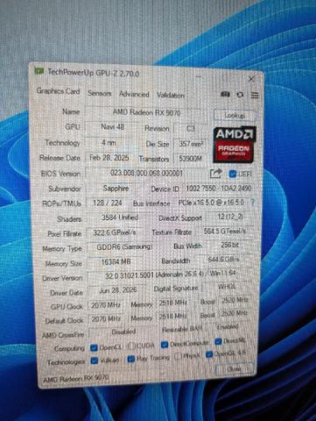Toggle the OpenGL 4.6 checkbox
Screen dimensions: 316x421
(209, 354)
